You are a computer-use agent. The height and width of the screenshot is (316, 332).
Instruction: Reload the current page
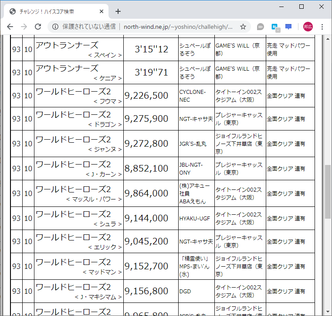coord(38,27)
